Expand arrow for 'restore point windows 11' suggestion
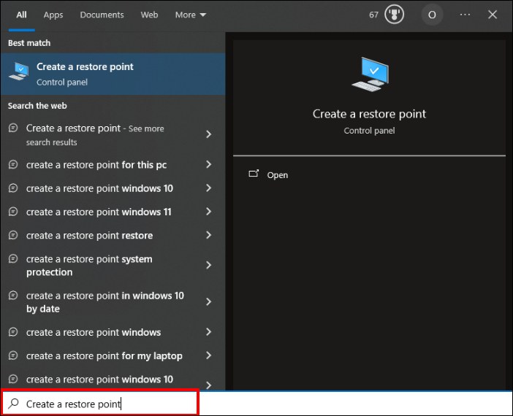The width and height of the screenshot is (513, 416). [208, 212]
